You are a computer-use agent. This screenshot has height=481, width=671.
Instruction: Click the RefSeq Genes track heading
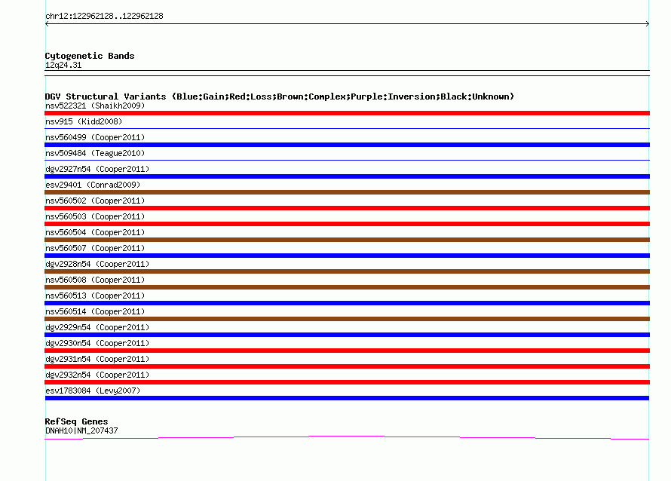pos(76,421)
